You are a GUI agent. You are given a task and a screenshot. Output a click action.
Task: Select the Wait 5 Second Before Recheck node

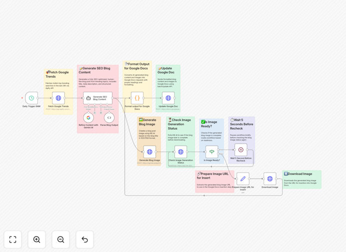[240, 150]
